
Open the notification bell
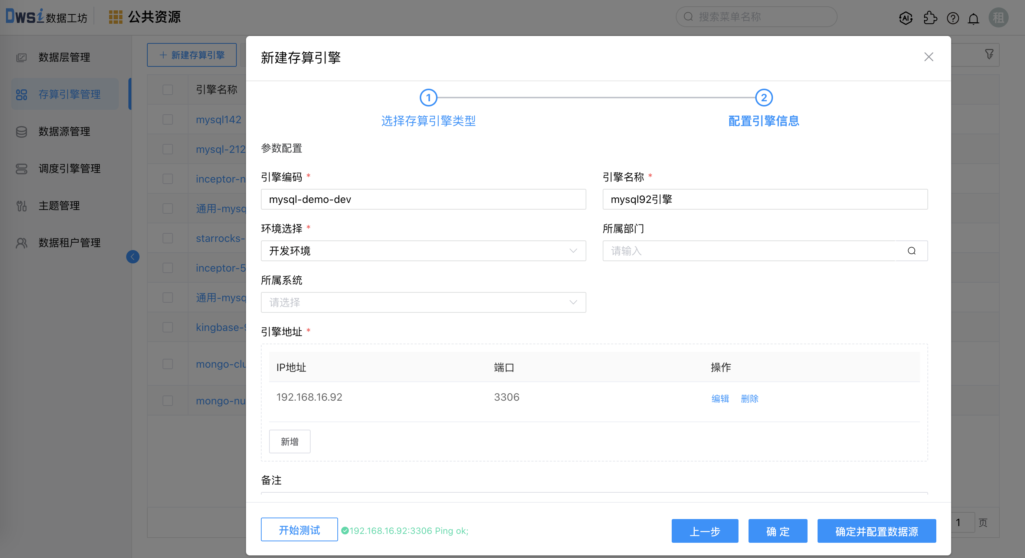(973, 18)
